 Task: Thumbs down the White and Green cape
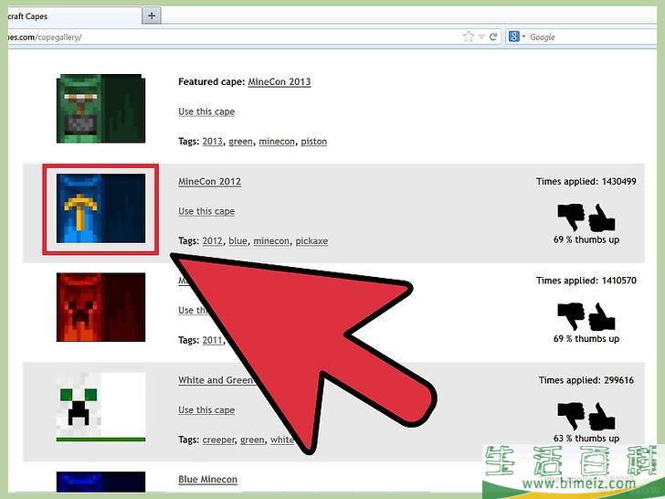coord(571,416)
